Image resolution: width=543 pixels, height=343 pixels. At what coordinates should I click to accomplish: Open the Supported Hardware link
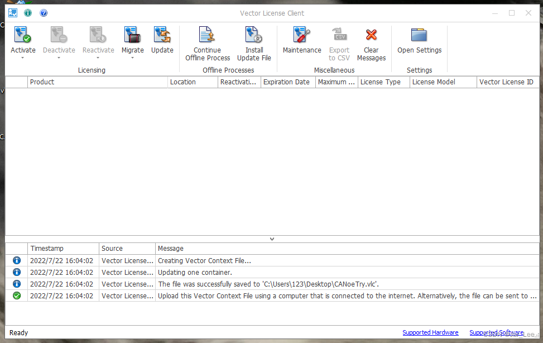tap(430, 332)
